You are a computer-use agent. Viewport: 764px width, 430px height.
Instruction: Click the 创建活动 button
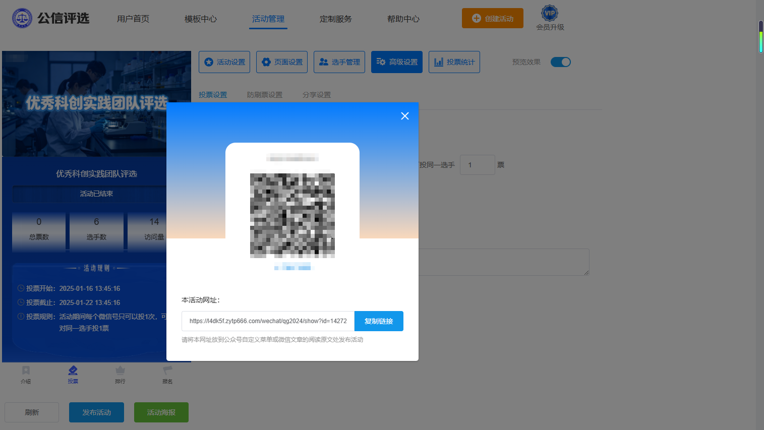tap(493, 18)
